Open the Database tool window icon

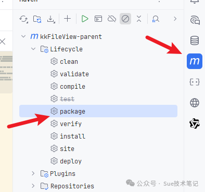pos(195,40)
